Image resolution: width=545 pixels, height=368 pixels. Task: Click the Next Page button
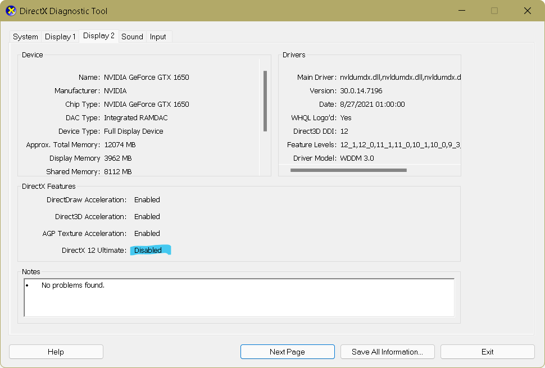point(288,352)
